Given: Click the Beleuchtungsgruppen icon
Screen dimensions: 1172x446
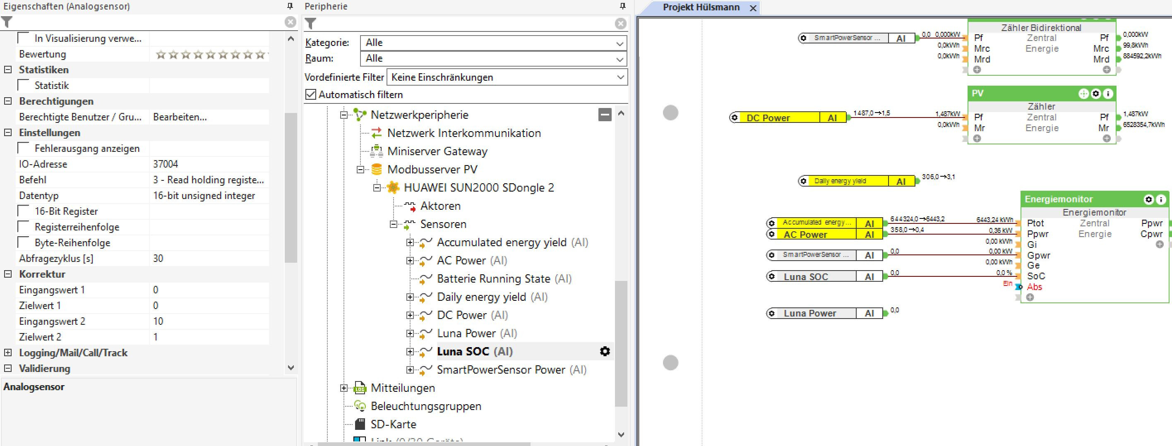Looking at the screenshot, I should pos(360,406).
